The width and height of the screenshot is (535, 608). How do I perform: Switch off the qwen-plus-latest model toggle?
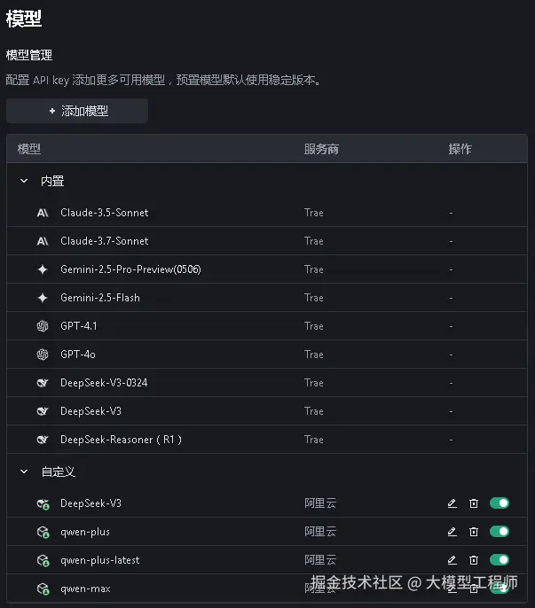(x=500, y=560)
